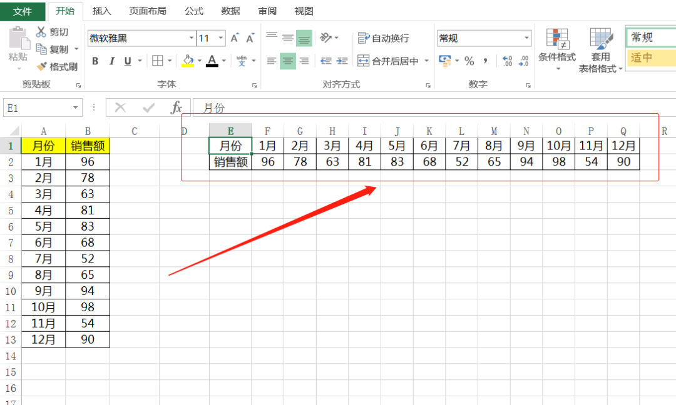Click the formula bar cancel X

point(120,107)
